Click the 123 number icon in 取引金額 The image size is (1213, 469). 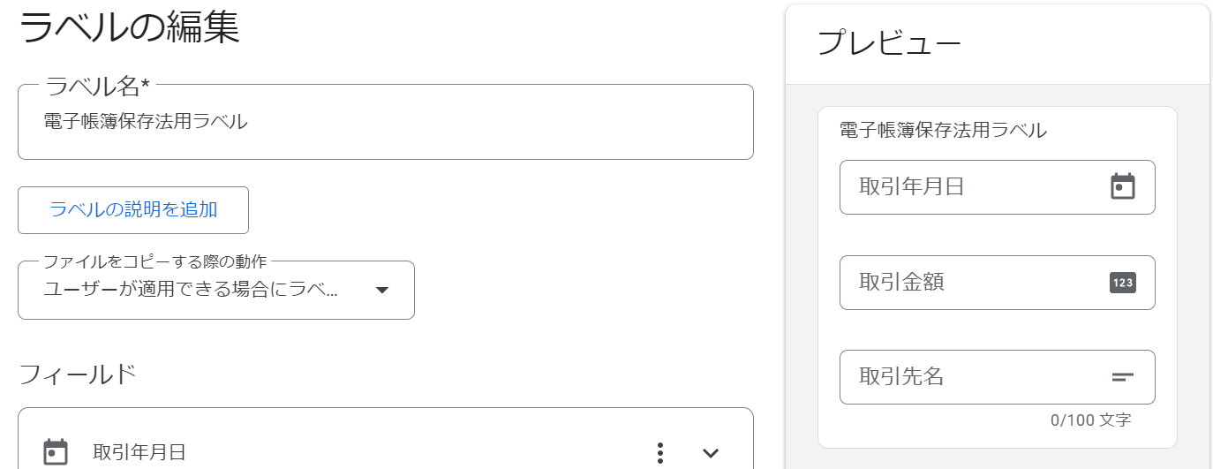coord(1122,283)
